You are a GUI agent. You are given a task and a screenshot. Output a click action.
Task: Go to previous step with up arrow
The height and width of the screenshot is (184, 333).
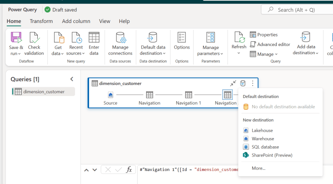tap(86, 170)
